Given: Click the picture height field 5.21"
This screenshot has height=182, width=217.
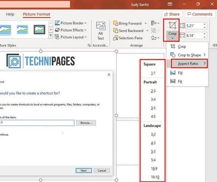Looking at the screenshot, I should click(x=194, y=26).
